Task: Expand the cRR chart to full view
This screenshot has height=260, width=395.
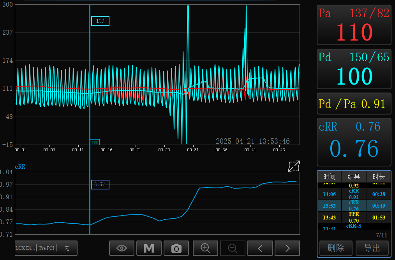Action: click(x=294, y=166)
